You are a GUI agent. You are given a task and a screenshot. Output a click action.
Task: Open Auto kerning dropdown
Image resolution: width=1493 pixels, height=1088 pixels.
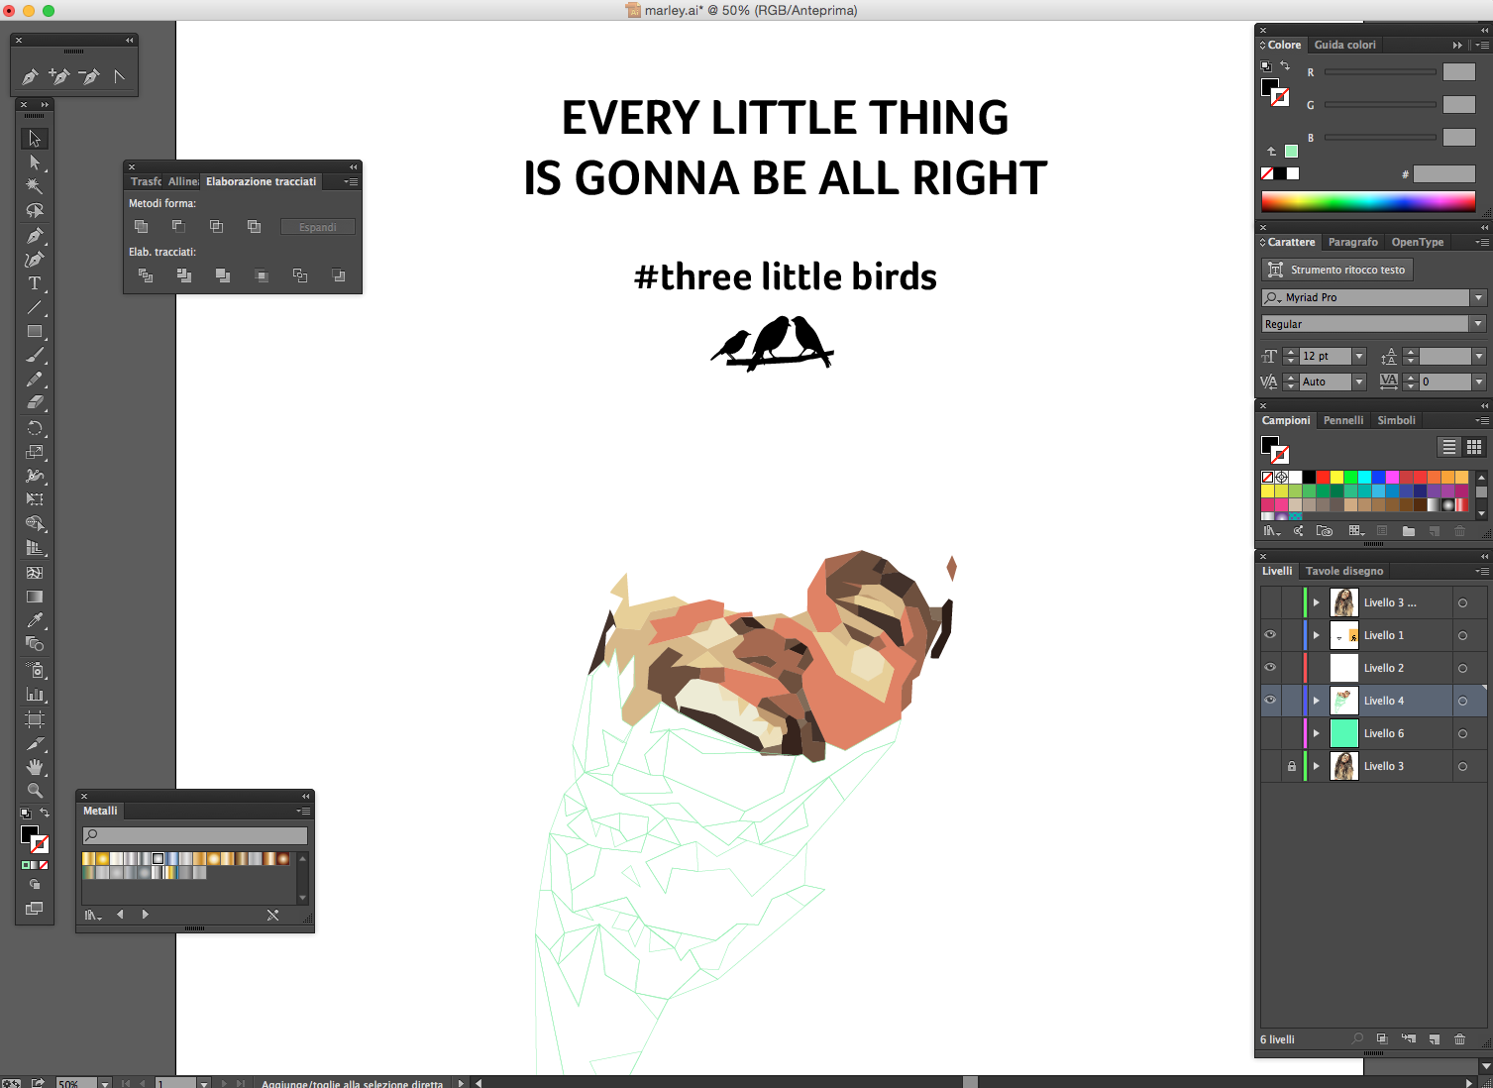(x=1359, y=381)
